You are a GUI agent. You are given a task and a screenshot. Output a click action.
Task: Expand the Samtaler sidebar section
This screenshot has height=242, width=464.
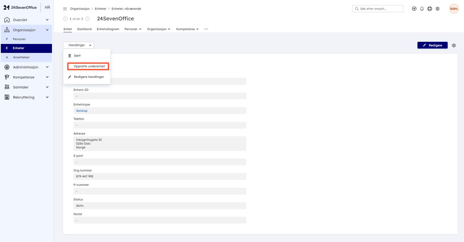(47, 87)
